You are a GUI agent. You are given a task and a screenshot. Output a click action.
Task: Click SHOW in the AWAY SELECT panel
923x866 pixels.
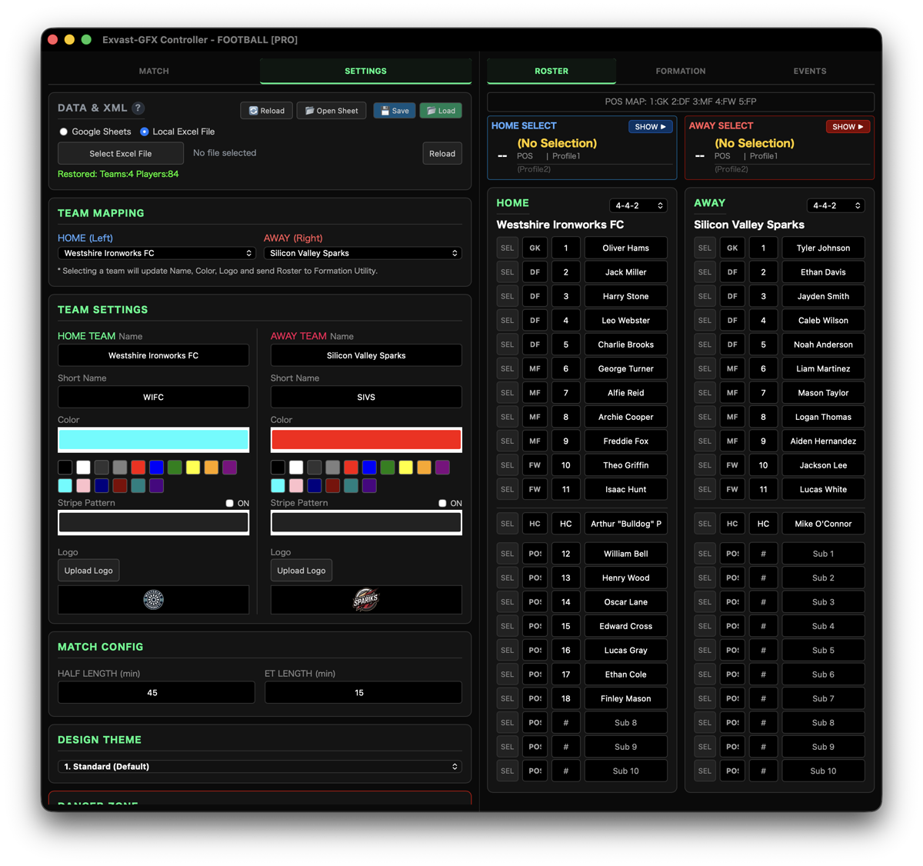(848, 127)
